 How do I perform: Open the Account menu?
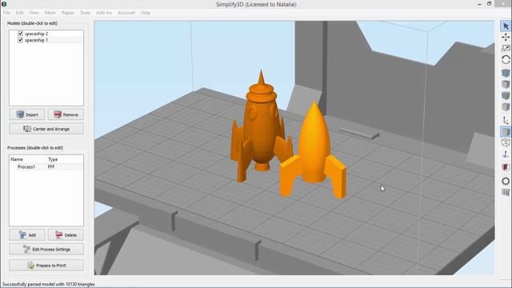[126, 13]
